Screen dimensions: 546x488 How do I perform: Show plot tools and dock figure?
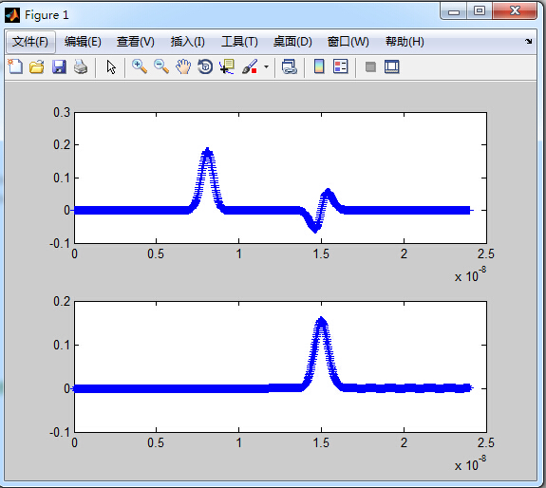(392, 66)
